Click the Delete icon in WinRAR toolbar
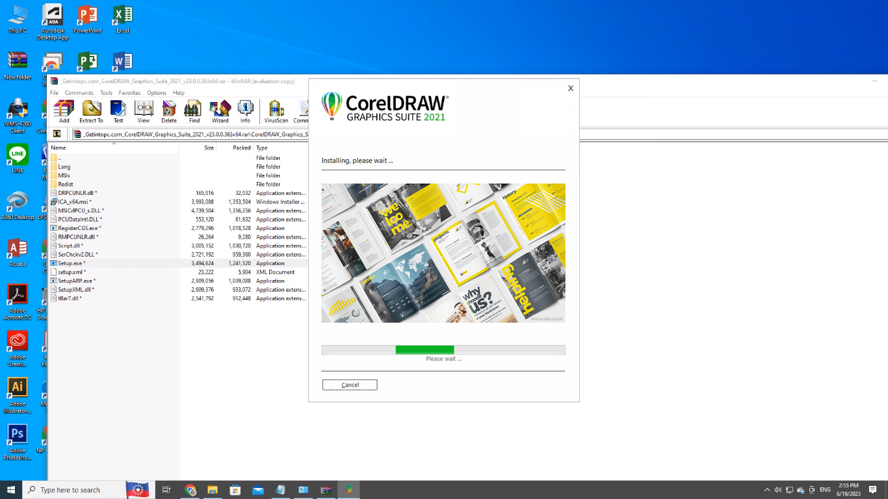 pyautogui.click(x=169, y=111)
